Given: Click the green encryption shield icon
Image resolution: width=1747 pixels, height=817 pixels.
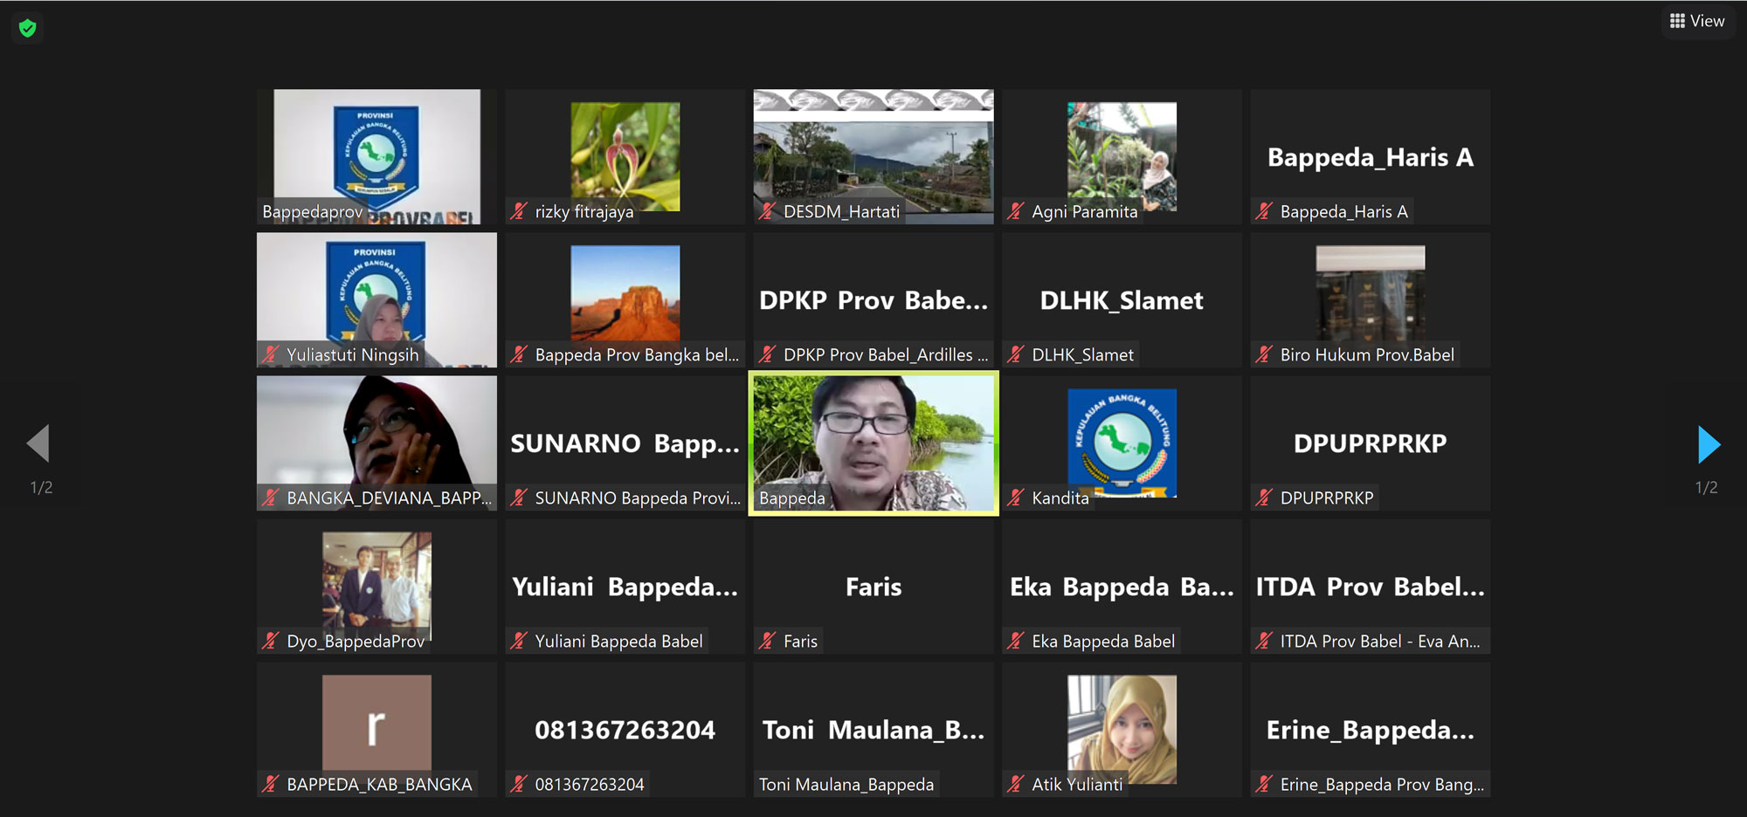Looking at the screenshot, I should 28,29.
